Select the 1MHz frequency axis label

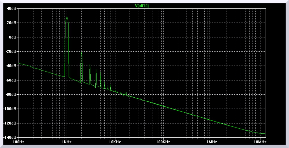click(x=212, y=142)
